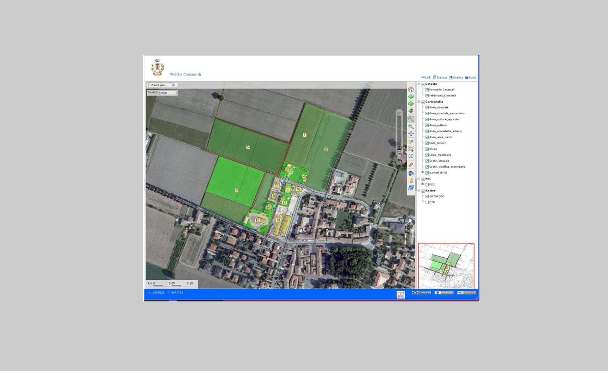Open the Aiuto help link
This screenshot has width=608, height=371.
coord(472,78)
